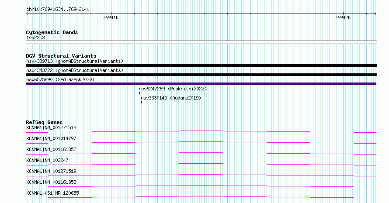Screen dimensions: 389x203
Task: Select the RefSeq Genes track title
Action: coord(44,122)
